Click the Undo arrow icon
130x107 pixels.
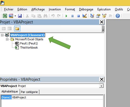[x=53, y=16]
